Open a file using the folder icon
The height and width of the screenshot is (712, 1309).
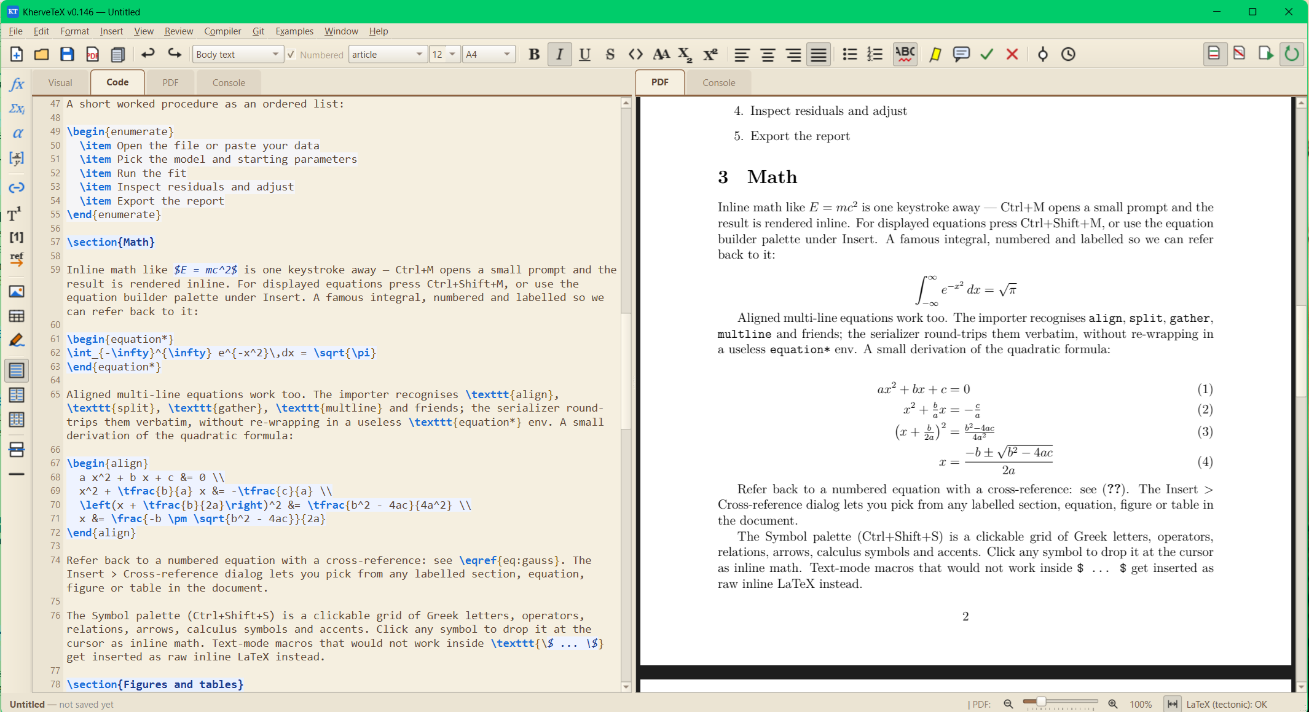(x=42, y=55)
